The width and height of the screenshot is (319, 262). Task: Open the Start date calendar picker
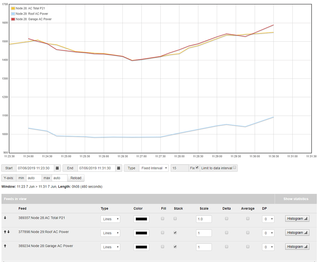[57, 168]
